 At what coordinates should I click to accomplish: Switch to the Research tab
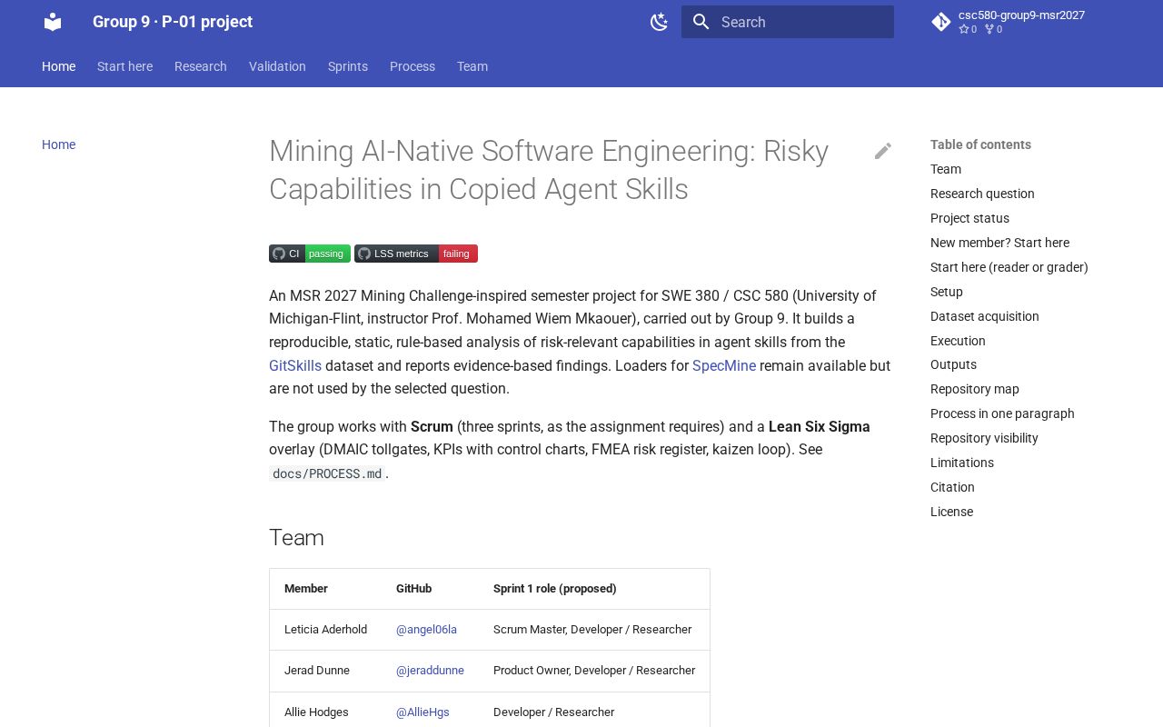coord(201,66)
